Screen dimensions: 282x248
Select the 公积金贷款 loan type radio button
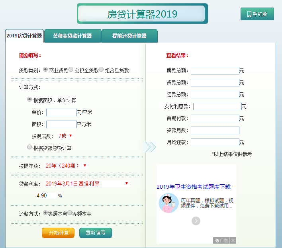click(x=71, y=70)
